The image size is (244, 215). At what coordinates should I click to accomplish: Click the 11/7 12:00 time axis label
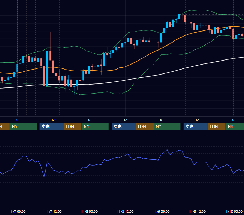53,211
